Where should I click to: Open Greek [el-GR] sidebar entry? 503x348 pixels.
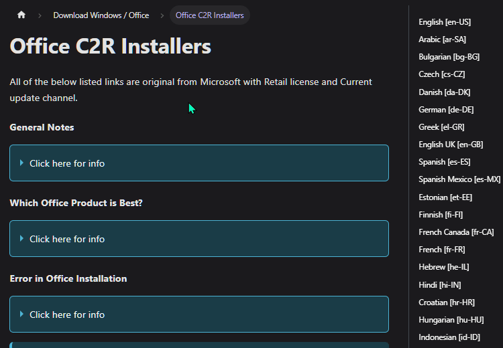441,127
